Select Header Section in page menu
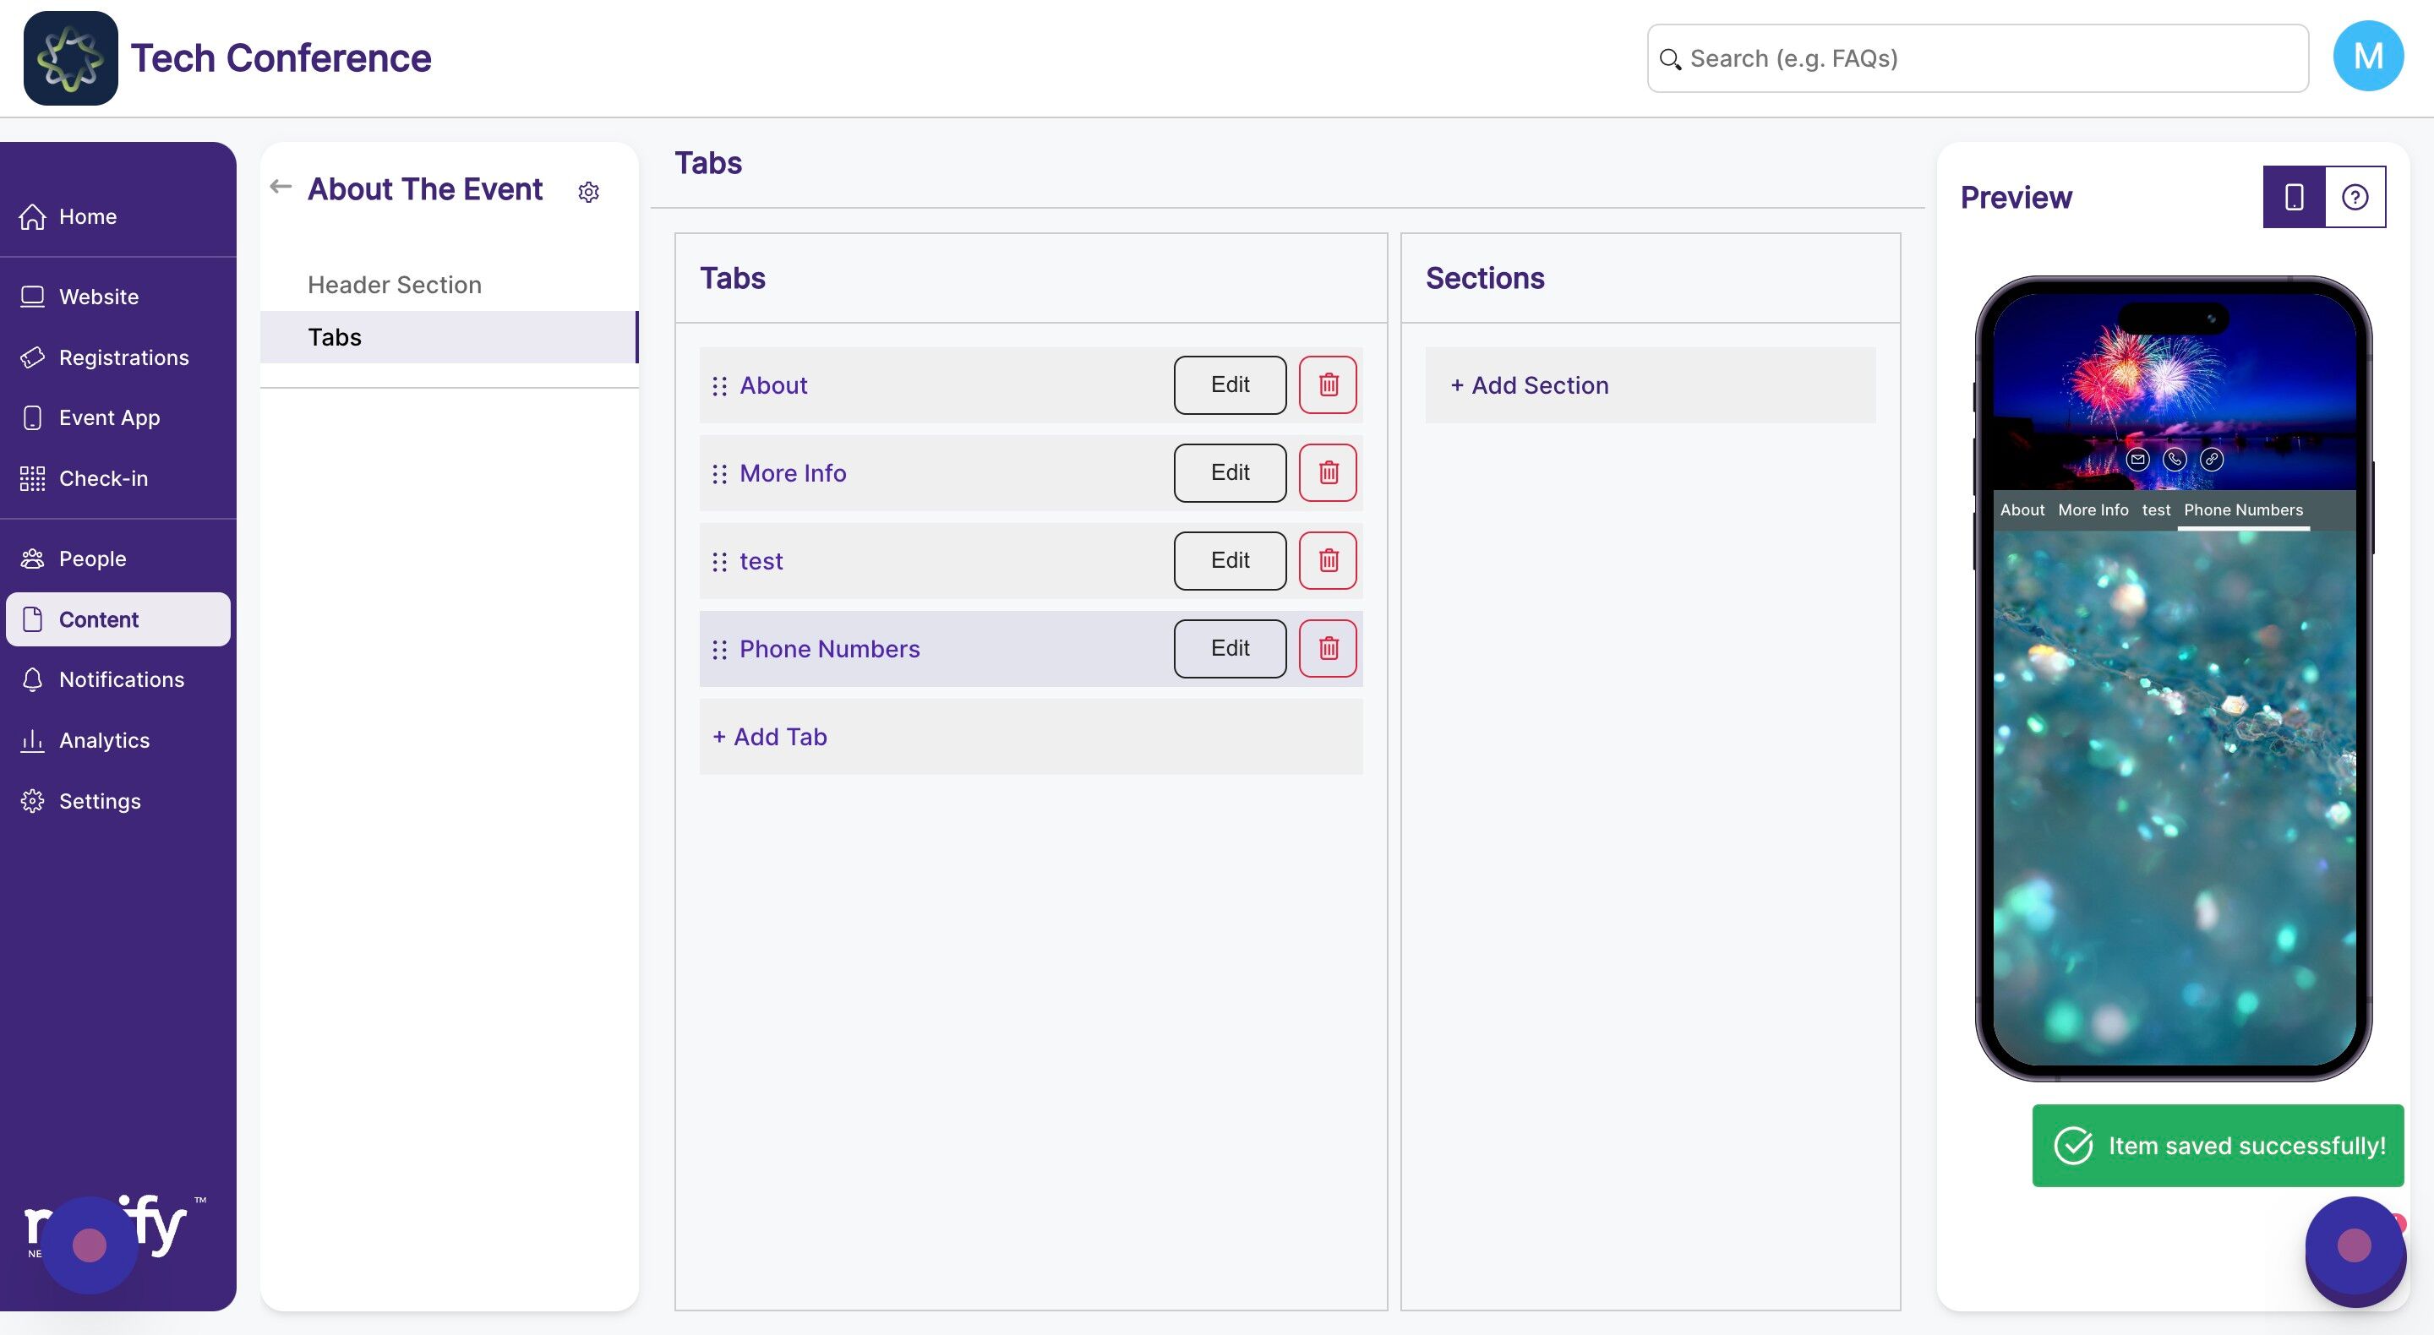The height and width of the screenshot is (1335, 2434). pos(394,285)
